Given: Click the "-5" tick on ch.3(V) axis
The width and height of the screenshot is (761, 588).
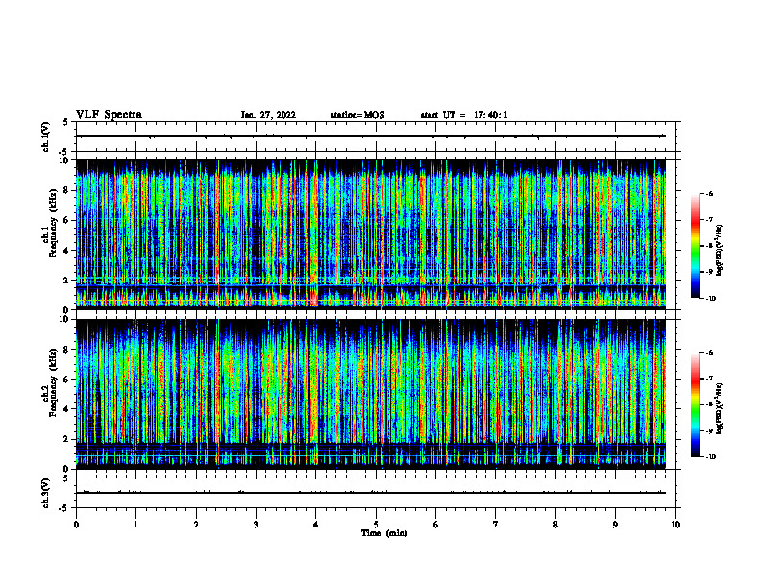Looking at the screenshot, I should (x=63, y=508).
